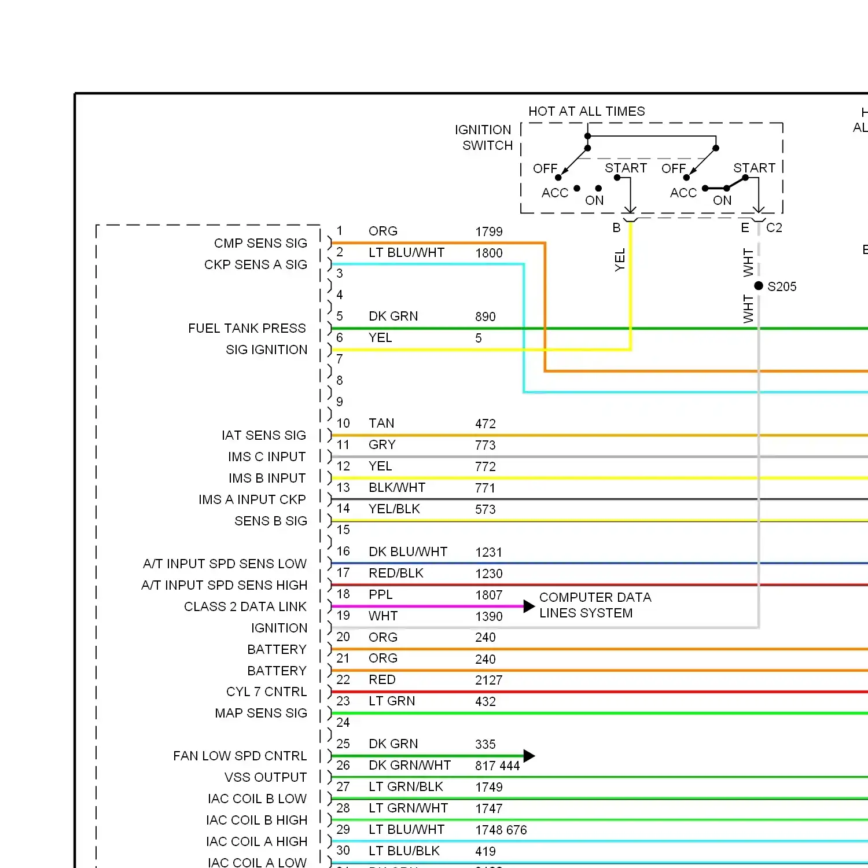Click DK BLU/WHT on pin 16
868x868 pixels.
(408, 551)
